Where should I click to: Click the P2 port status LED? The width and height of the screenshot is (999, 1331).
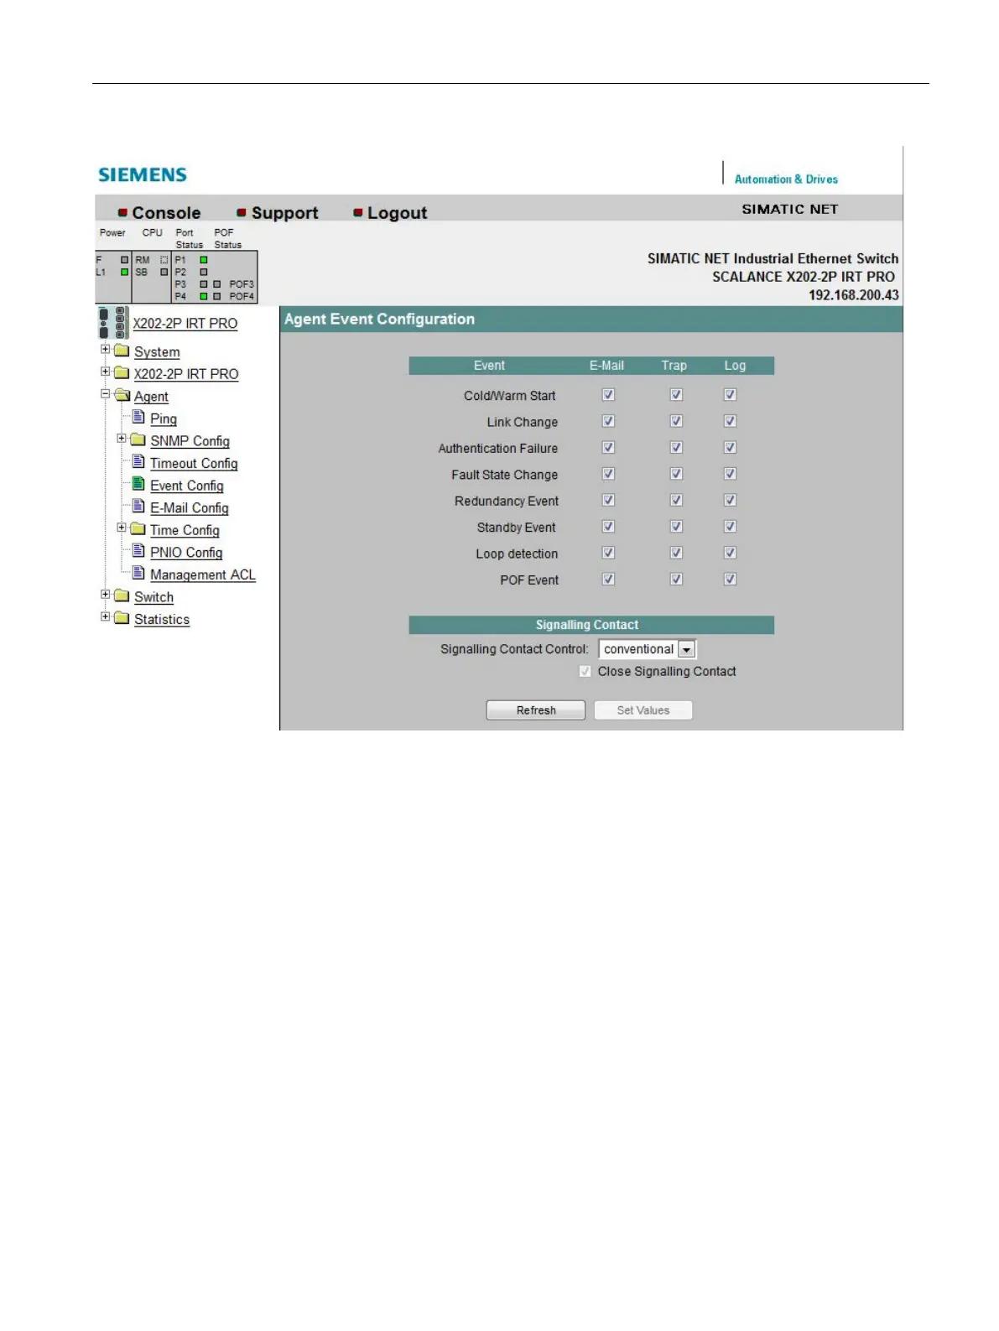[x=204, y=272]
